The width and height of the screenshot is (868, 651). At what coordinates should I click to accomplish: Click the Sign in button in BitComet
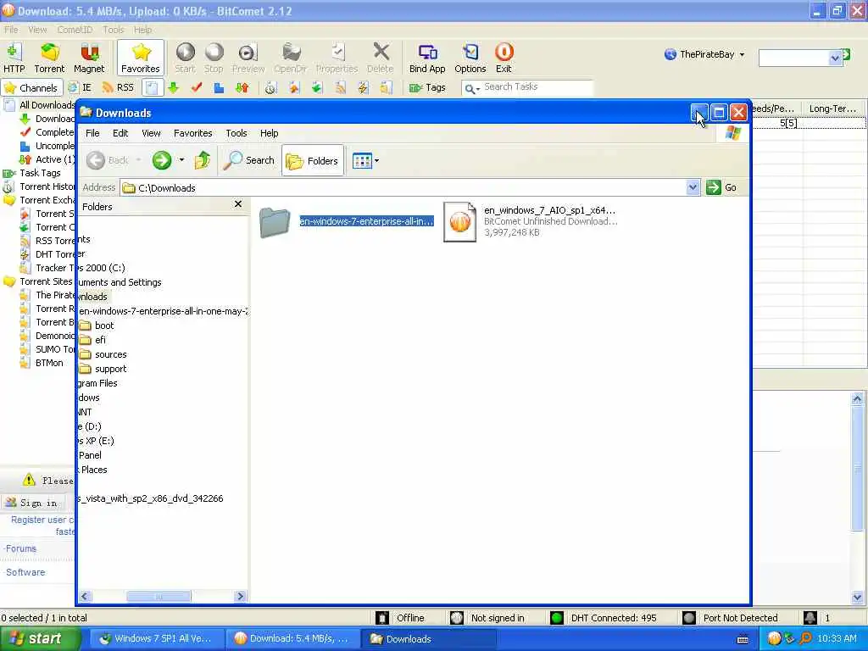tap(33, 503)
